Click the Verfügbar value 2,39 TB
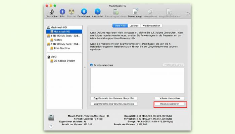Image resolution: width=235 pixels, height=134 pixels. click(154, 119)
